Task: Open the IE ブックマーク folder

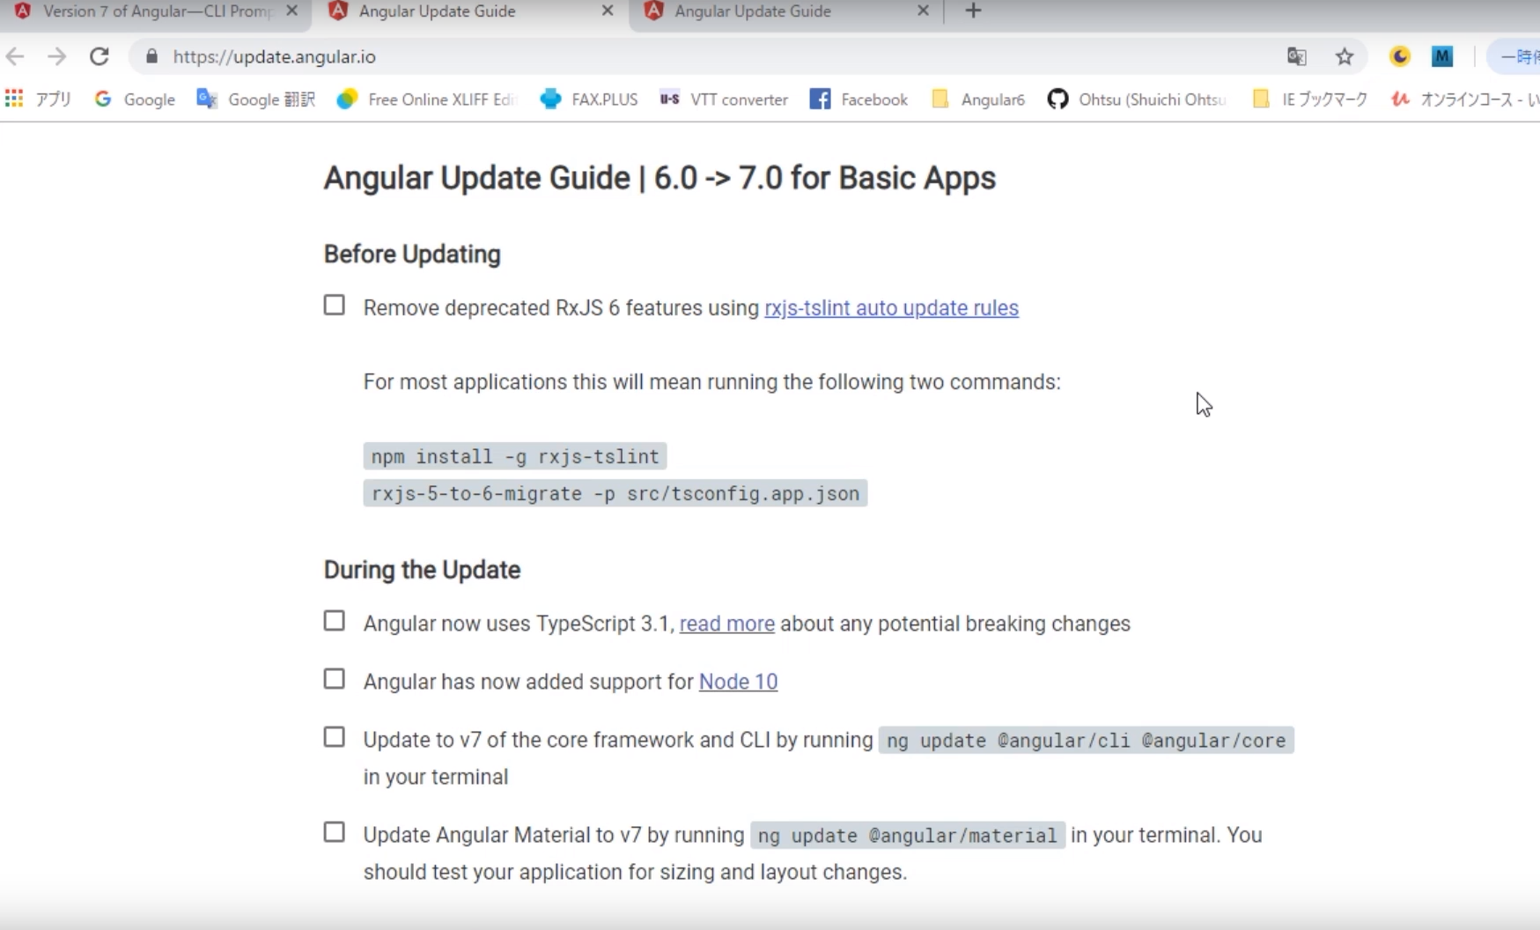Action: point(1310,99)
